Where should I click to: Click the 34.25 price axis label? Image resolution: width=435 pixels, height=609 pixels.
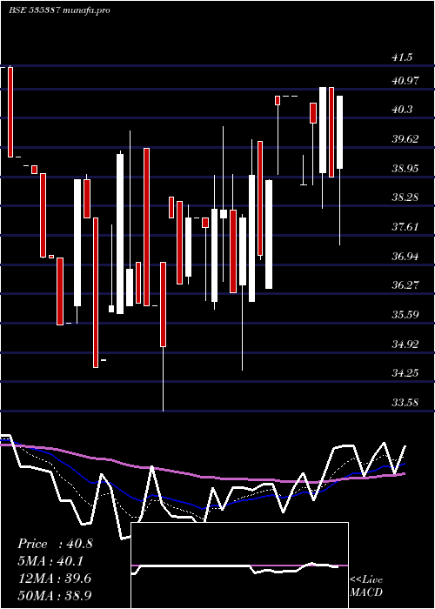pyautogui.click(x=405, y=373)
